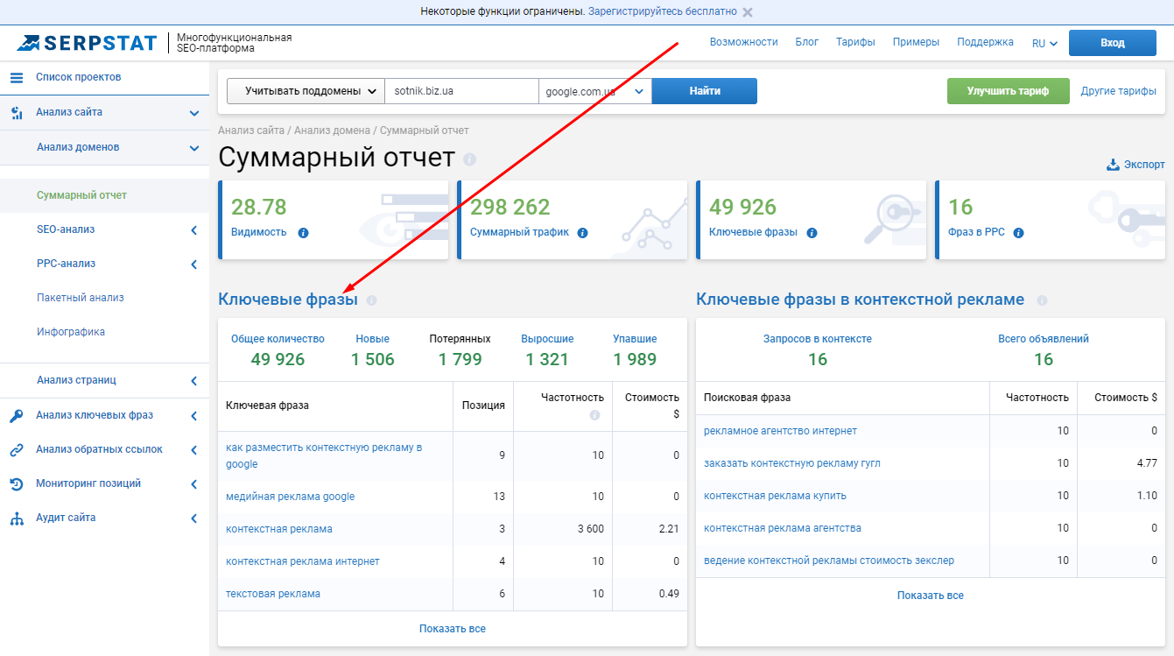The width and height of the screenshot is (1174, 656).
Task: Open Тарифы in the top menu
Action: click(855, 42)
